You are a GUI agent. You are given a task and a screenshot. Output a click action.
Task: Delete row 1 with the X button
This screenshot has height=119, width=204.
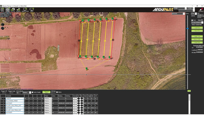pyautogui.click(x=75, y=98)
